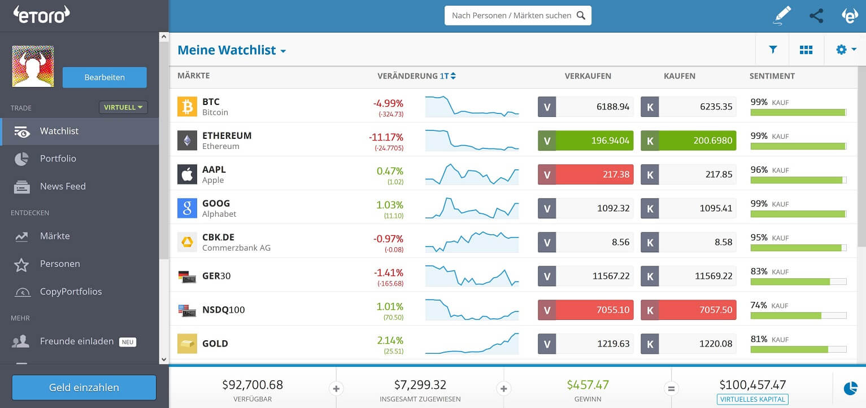Click the NSDQ100 flag icon

coord(187,310)
